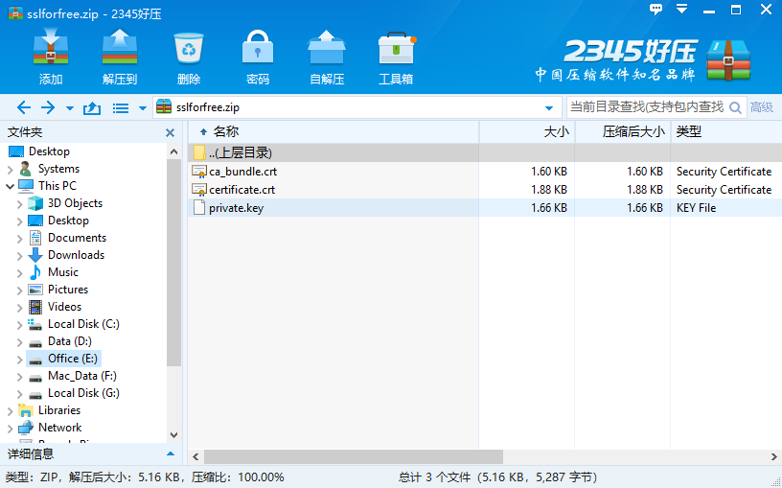Select the Music folder

click(x=63, y=272)
